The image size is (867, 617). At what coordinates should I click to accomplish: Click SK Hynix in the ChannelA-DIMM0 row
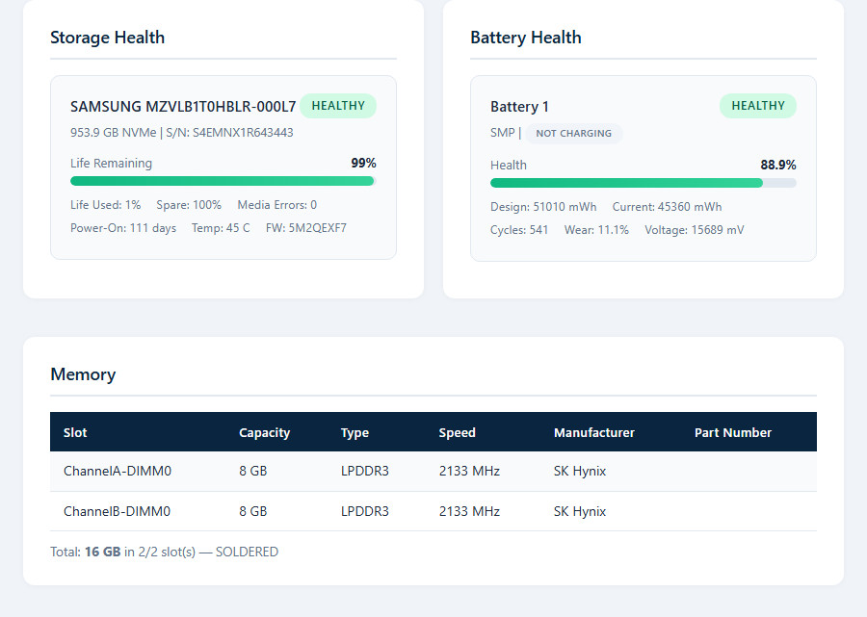click(x=580, y=472)
